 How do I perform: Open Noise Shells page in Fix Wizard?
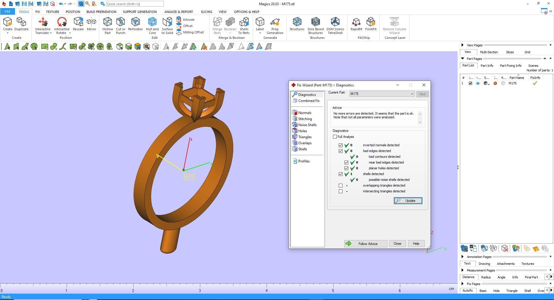pos(304,125)
